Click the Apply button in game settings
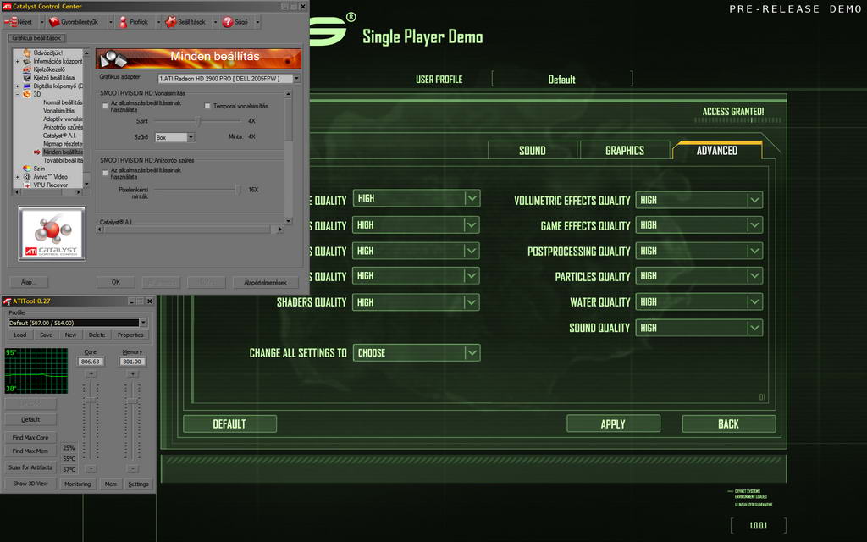 tap(612, 423)
